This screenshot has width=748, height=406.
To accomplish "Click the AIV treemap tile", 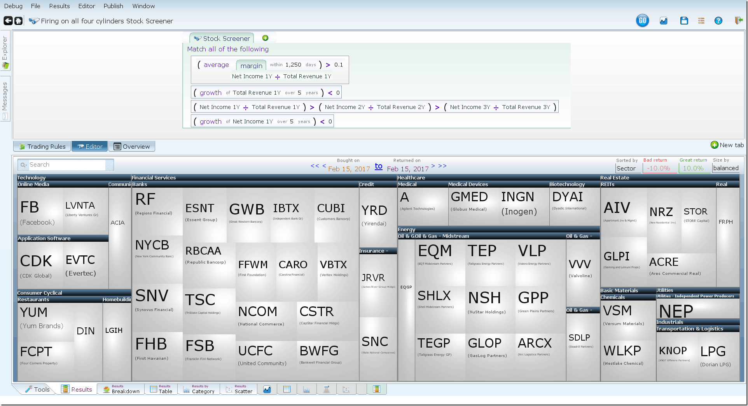I will point(623,212).
